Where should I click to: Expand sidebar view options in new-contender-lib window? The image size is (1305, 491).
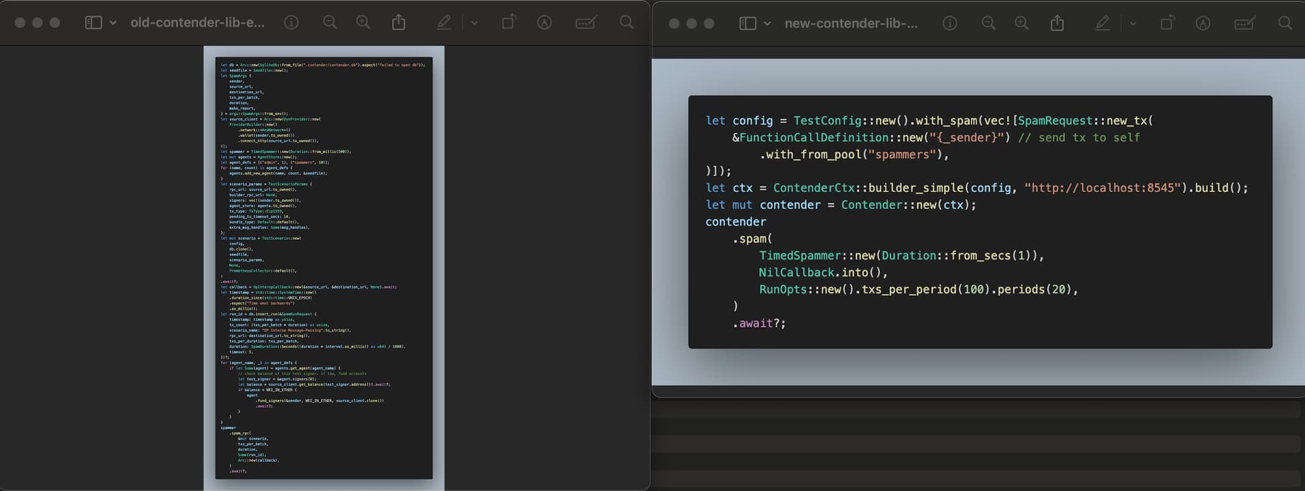(767, 23)
